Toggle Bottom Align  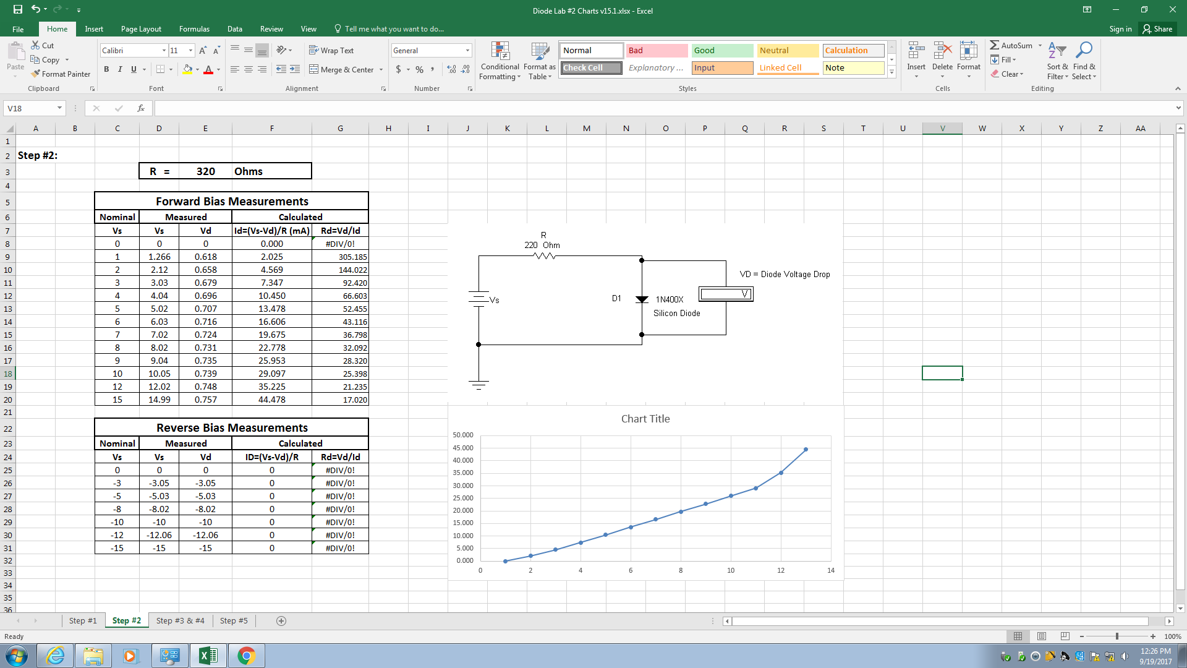(262, 50)
